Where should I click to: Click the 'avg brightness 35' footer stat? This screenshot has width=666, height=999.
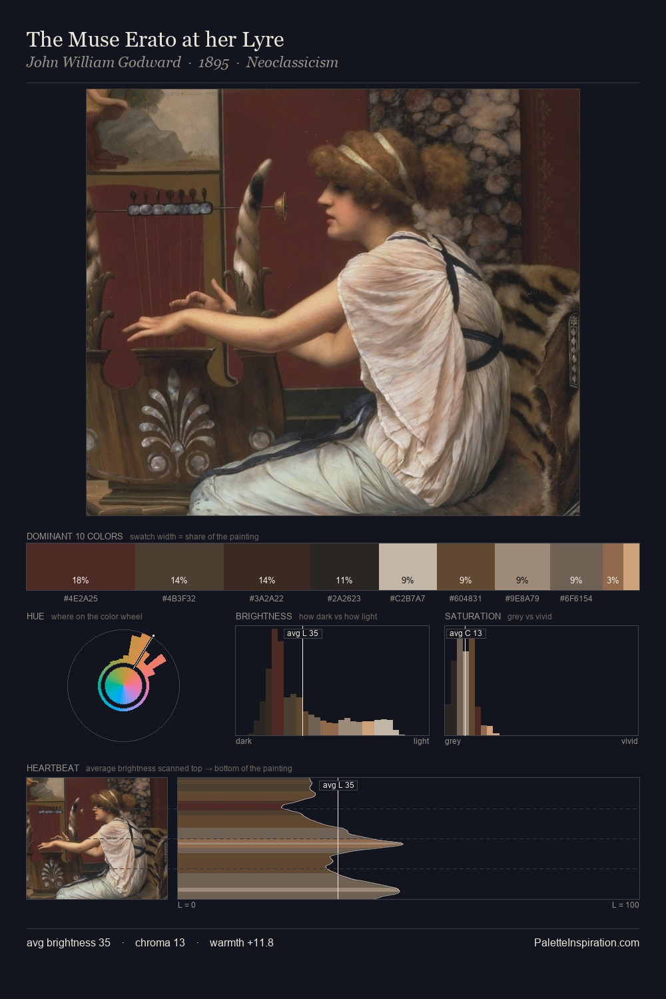69,942
